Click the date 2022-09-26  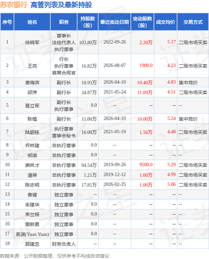115,42
